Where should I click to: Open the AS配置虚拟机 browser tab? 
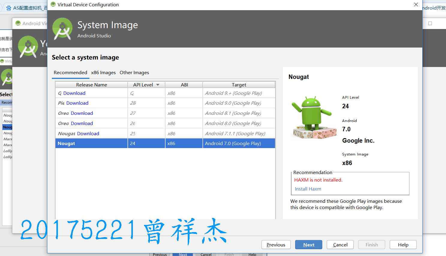click(27, 8)
